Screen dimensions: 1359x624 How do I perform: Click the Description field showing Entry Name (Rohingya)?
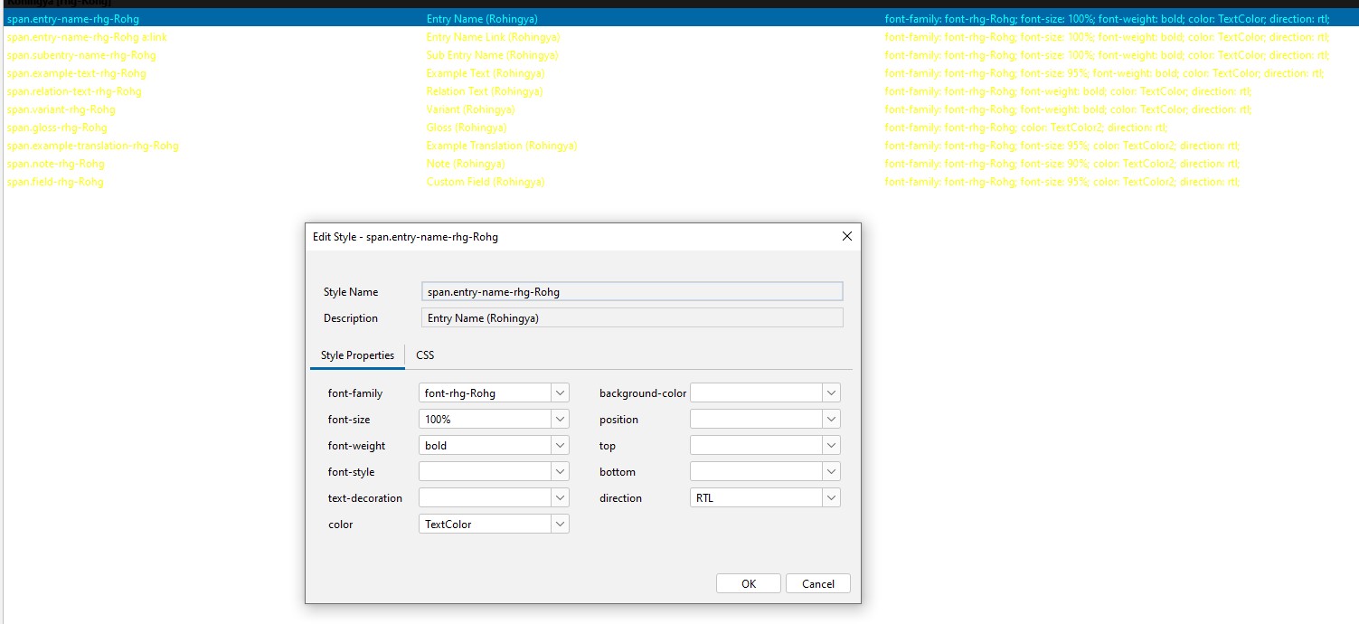click(x=630, y=317)
